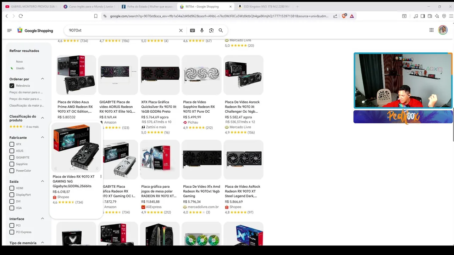This screenshot has width=454, height=255.
Task: Open Brave Leo AI assistant
Action: 437,16
